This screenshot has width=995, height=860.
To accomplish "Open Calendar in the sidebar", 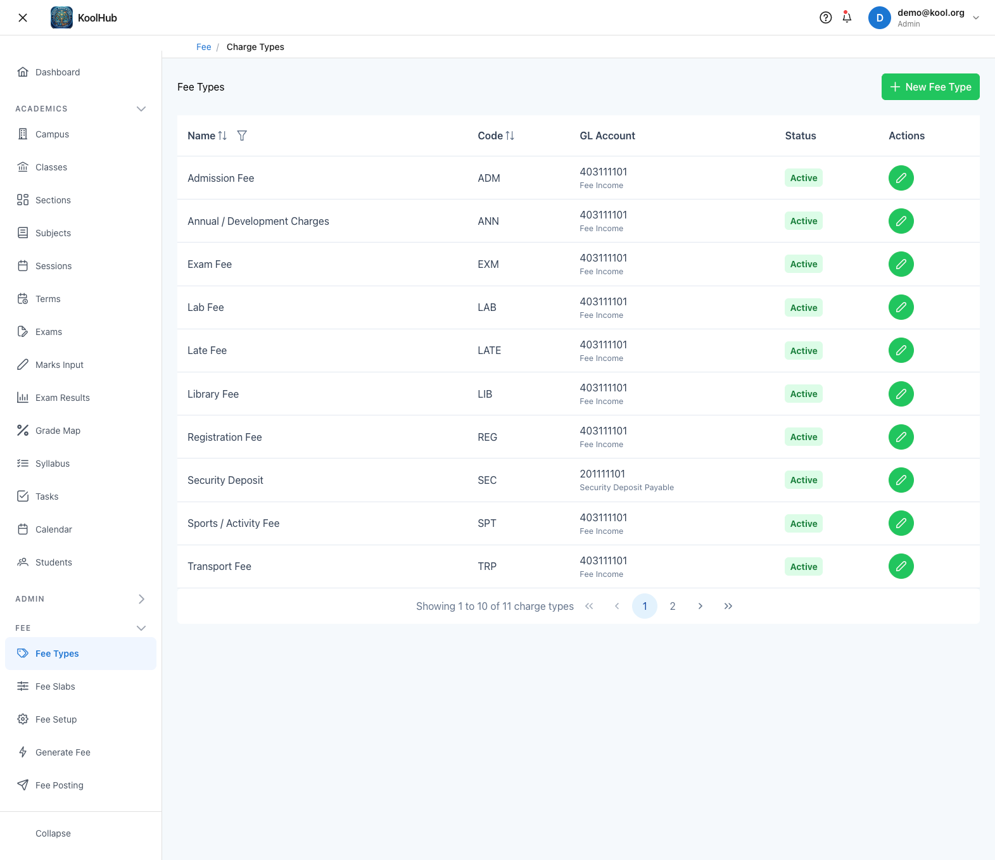I will (80, 529).
